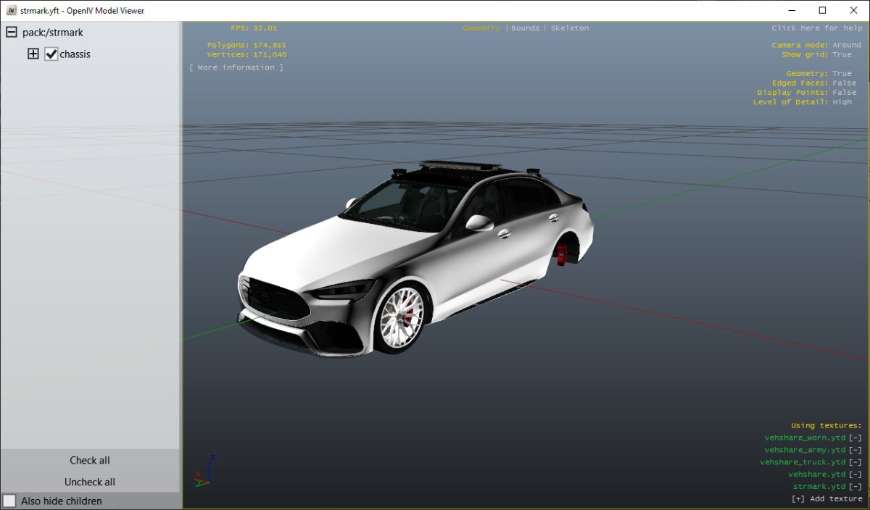Collapse the pack:/strmark tree node

coord(11,33)
